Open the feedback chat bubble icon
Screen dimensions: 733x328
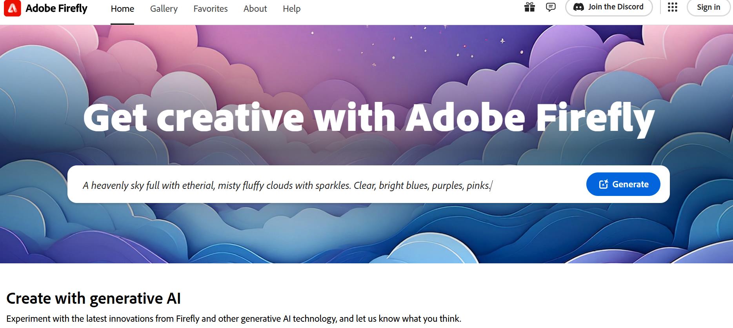(x=551, y=7)
